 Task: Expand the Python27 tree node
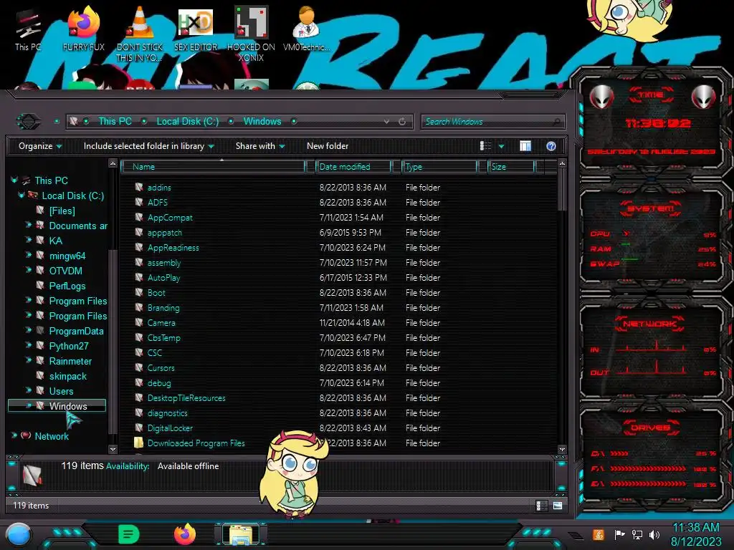(28, 345)
